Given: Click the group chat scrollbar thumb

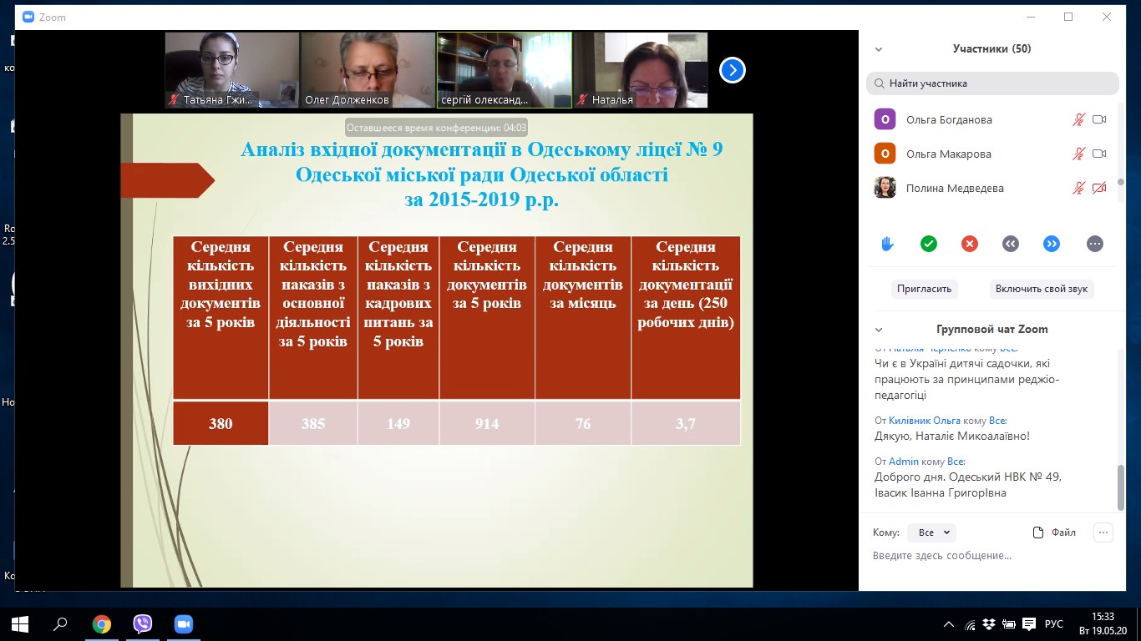Looking at the screenshot, I should point(1122,487).
